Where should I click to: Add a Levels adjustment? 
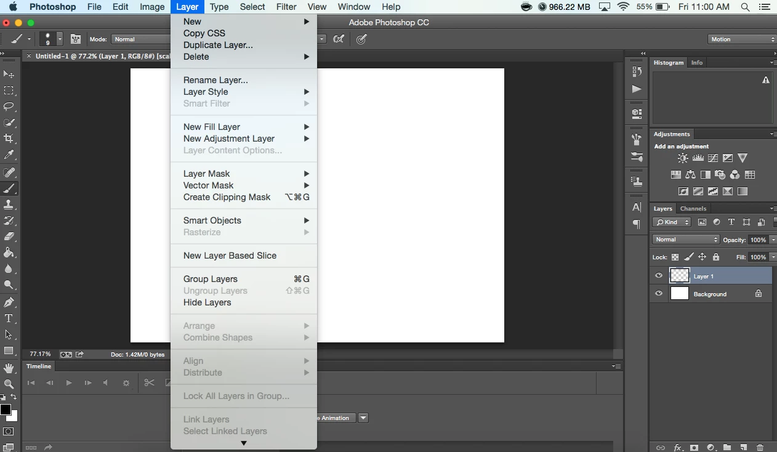(698, 158)
